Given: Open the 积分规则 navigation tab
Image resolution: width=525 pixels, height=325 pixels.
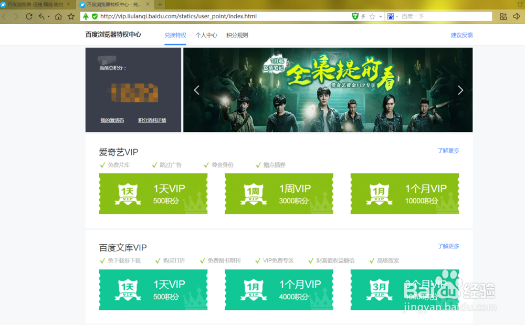Looking at the screenshot, I should click(x=237, y=35).
